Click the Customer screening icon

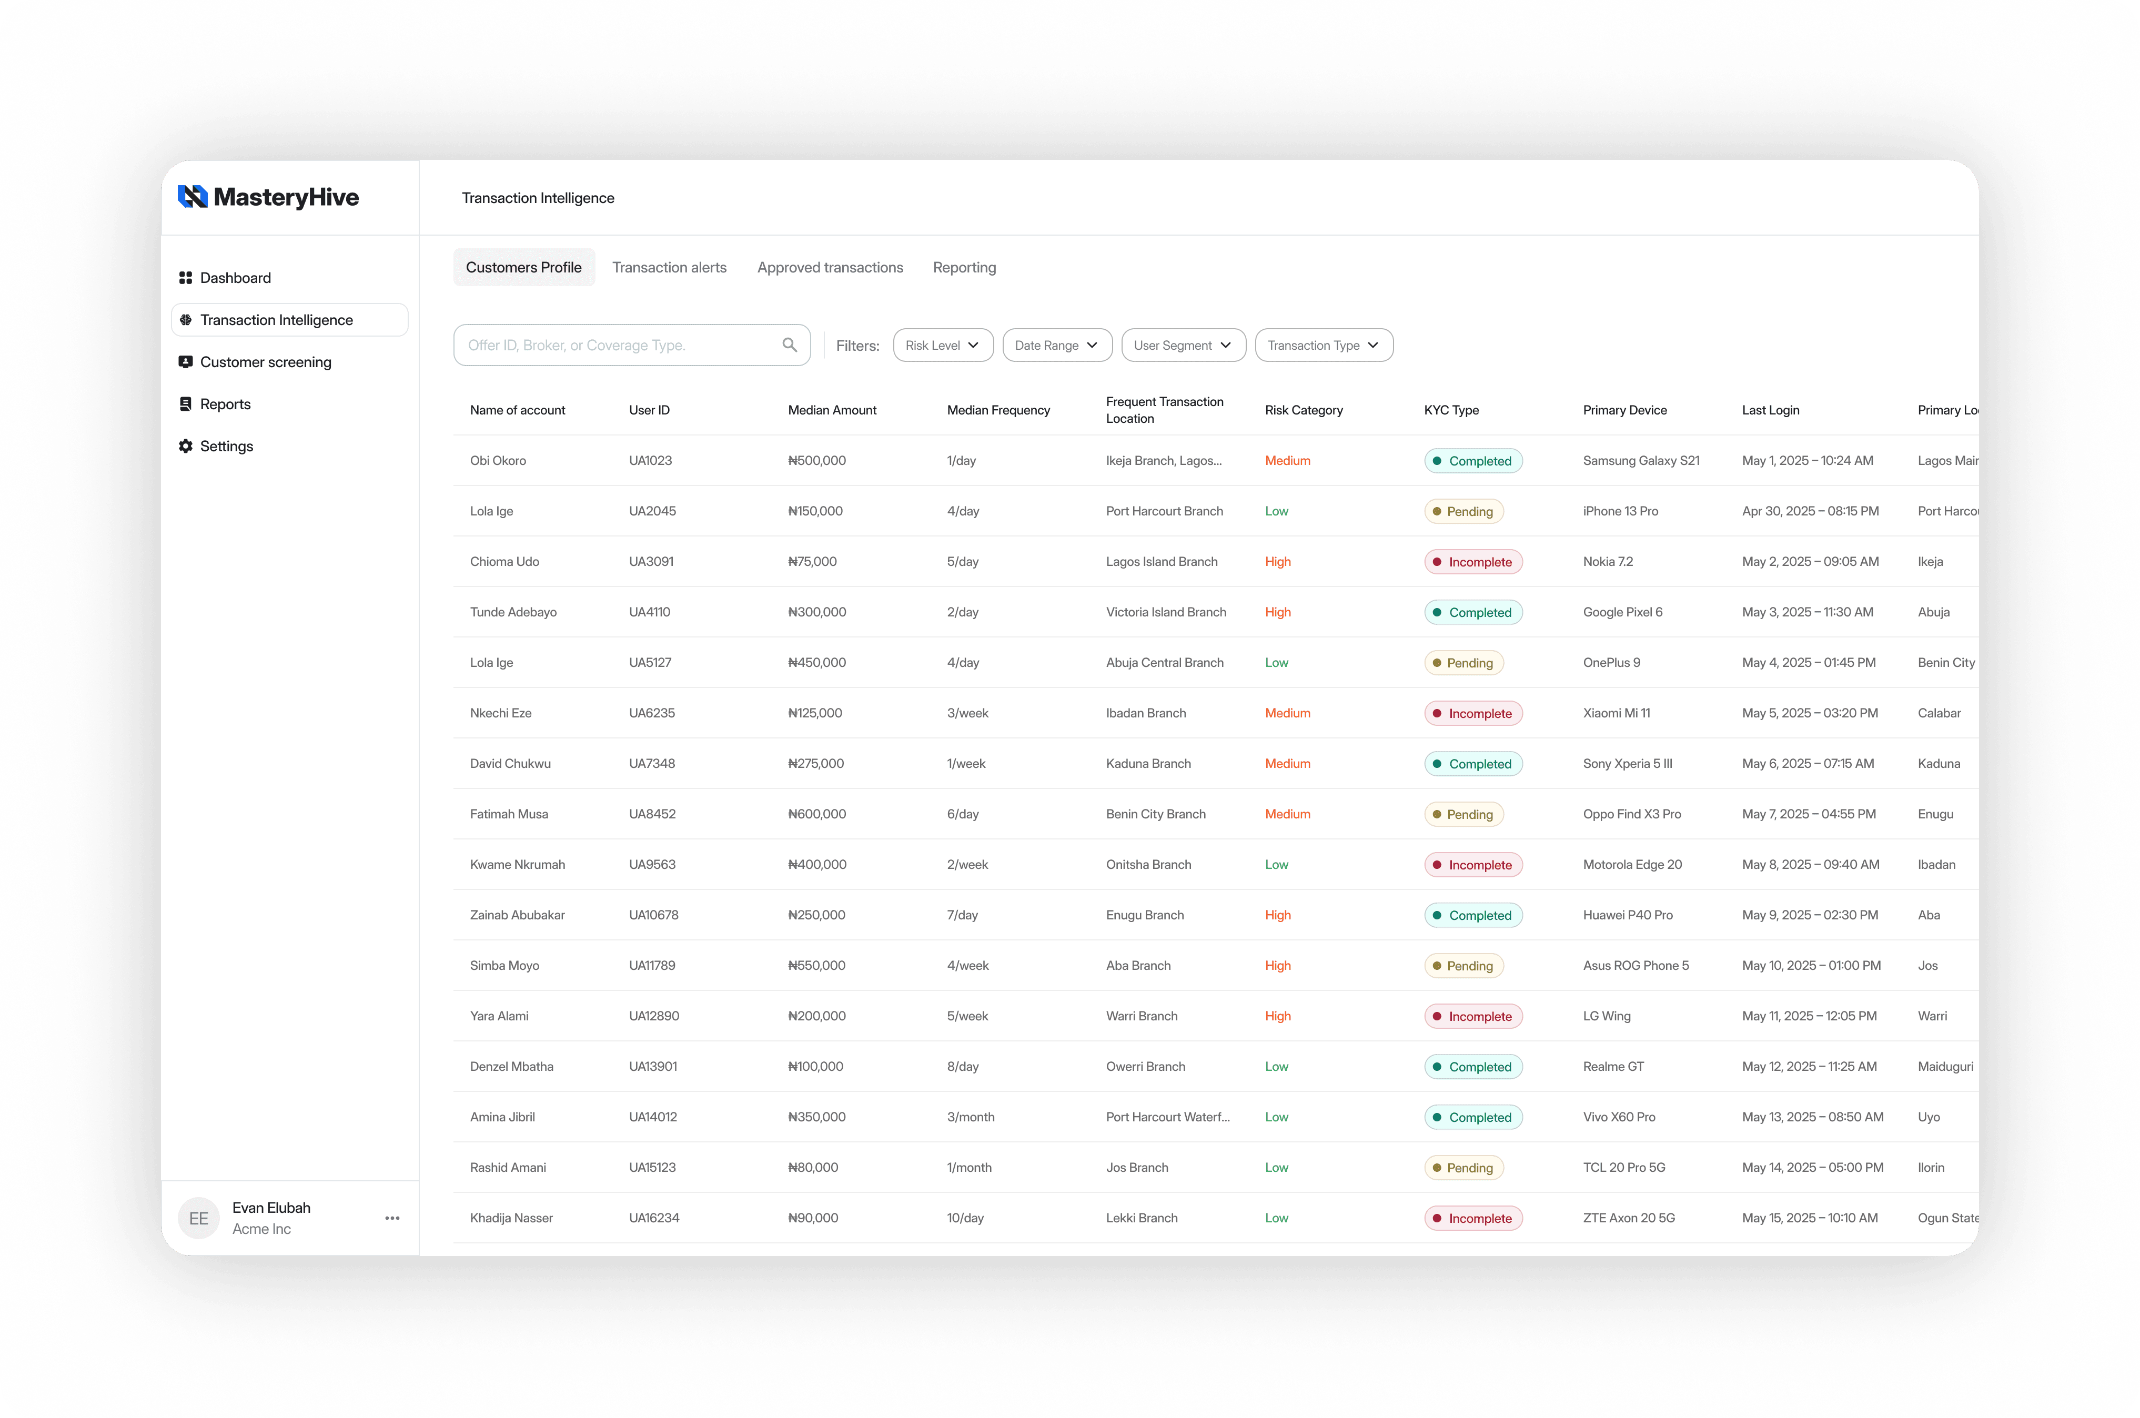185,362
